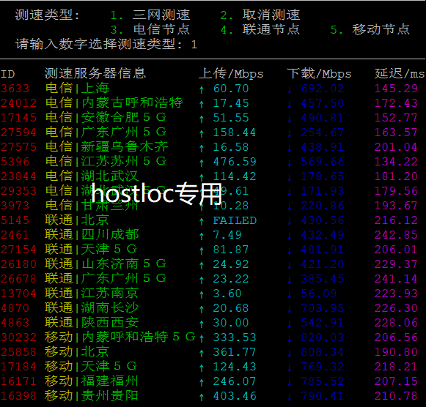Click the 上传/Mbps column header

pos(231,73)
